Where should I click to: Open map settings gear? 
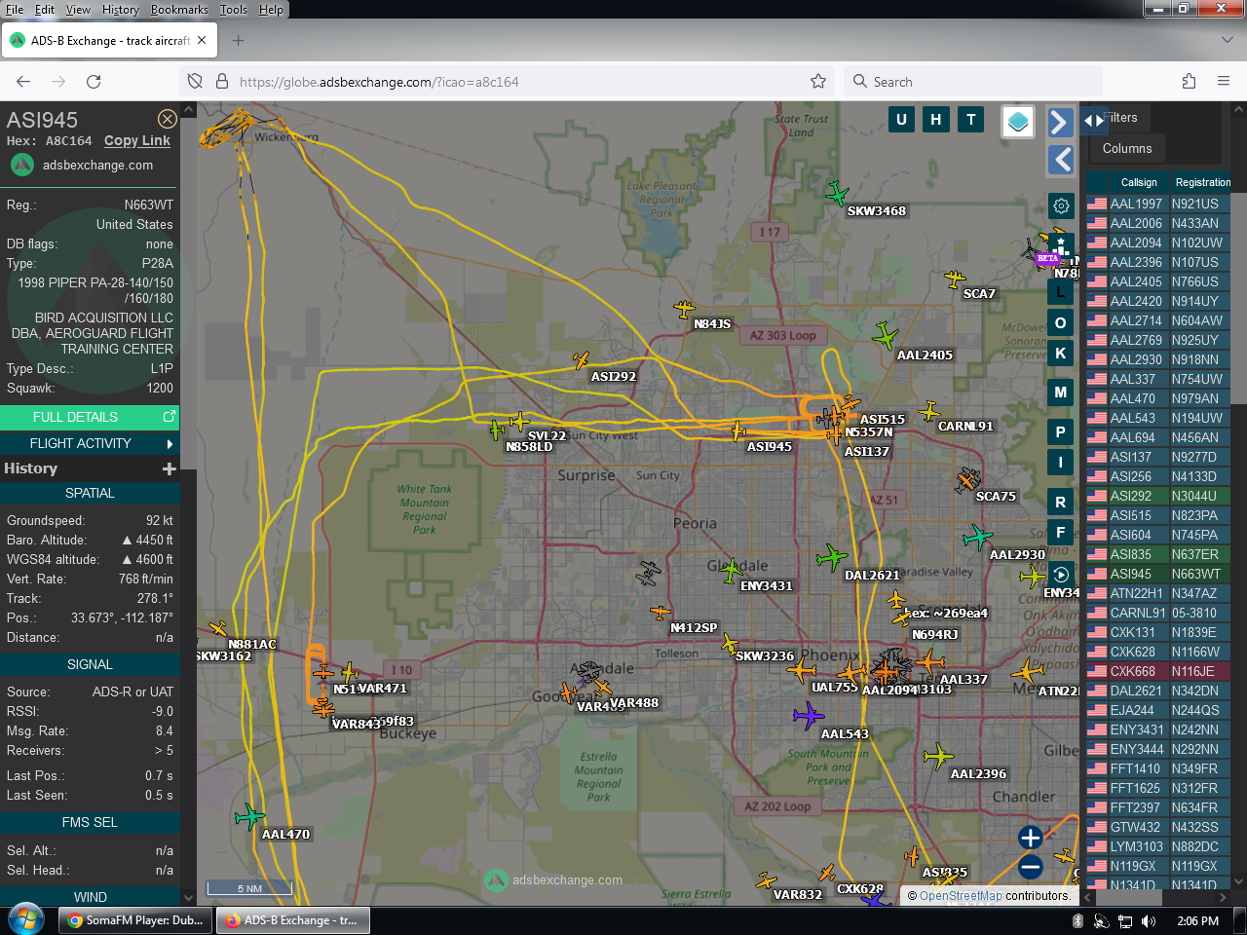[1061, 206]
